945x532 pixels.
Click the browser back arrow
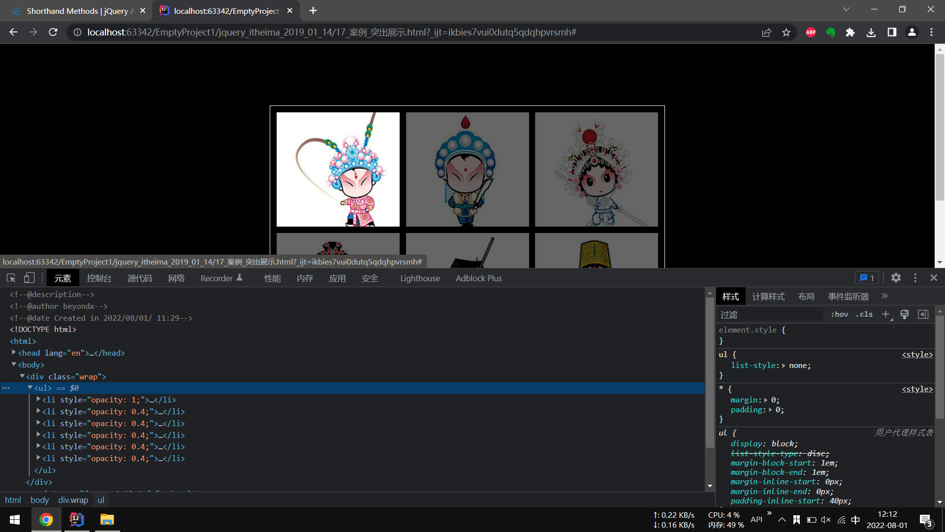coord(13,32)
